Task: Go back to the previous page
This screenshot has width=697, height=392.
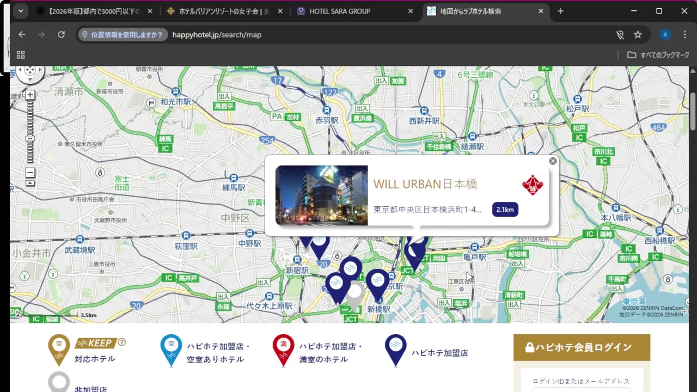Action: click(22, 34)
